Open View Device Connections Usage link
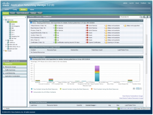The width and height of the screenshot is (153, 115). coord(132,96)
